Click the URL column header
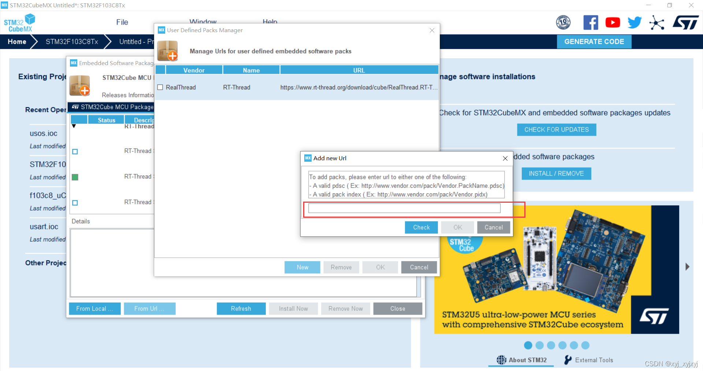The image size is (703, 371). 359,70
